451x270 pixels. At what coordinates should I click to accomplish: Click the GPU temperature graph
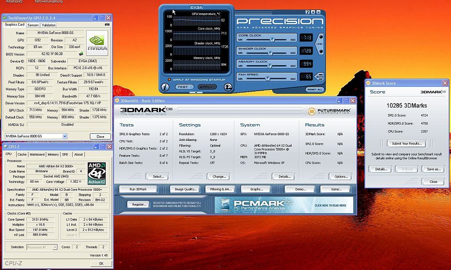pyautogui.click(x=196, y=21)
